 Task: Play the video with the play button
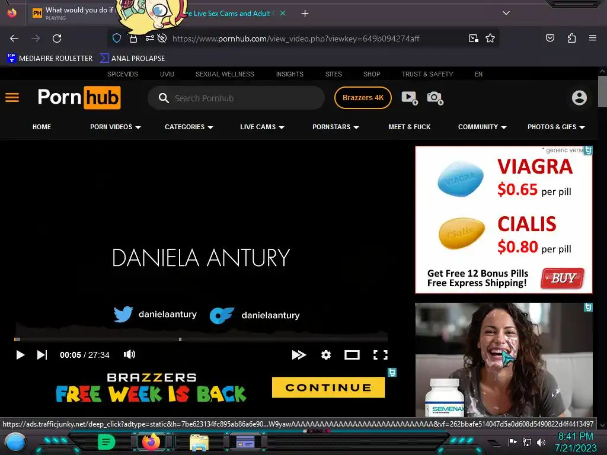pos(20,355)
